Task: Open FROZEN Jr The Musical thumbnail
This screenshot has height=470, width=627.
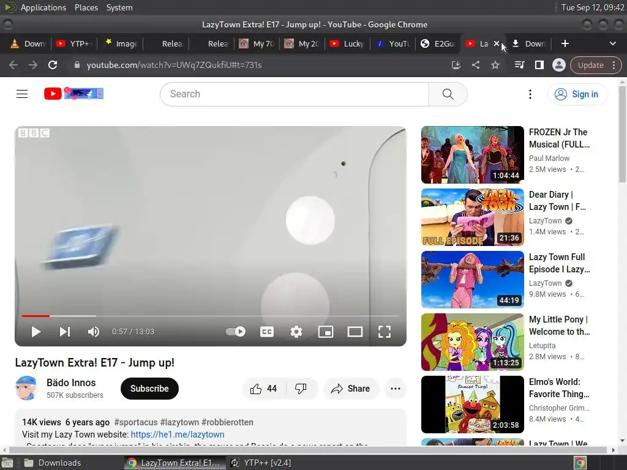Action: tap(473, 155)
